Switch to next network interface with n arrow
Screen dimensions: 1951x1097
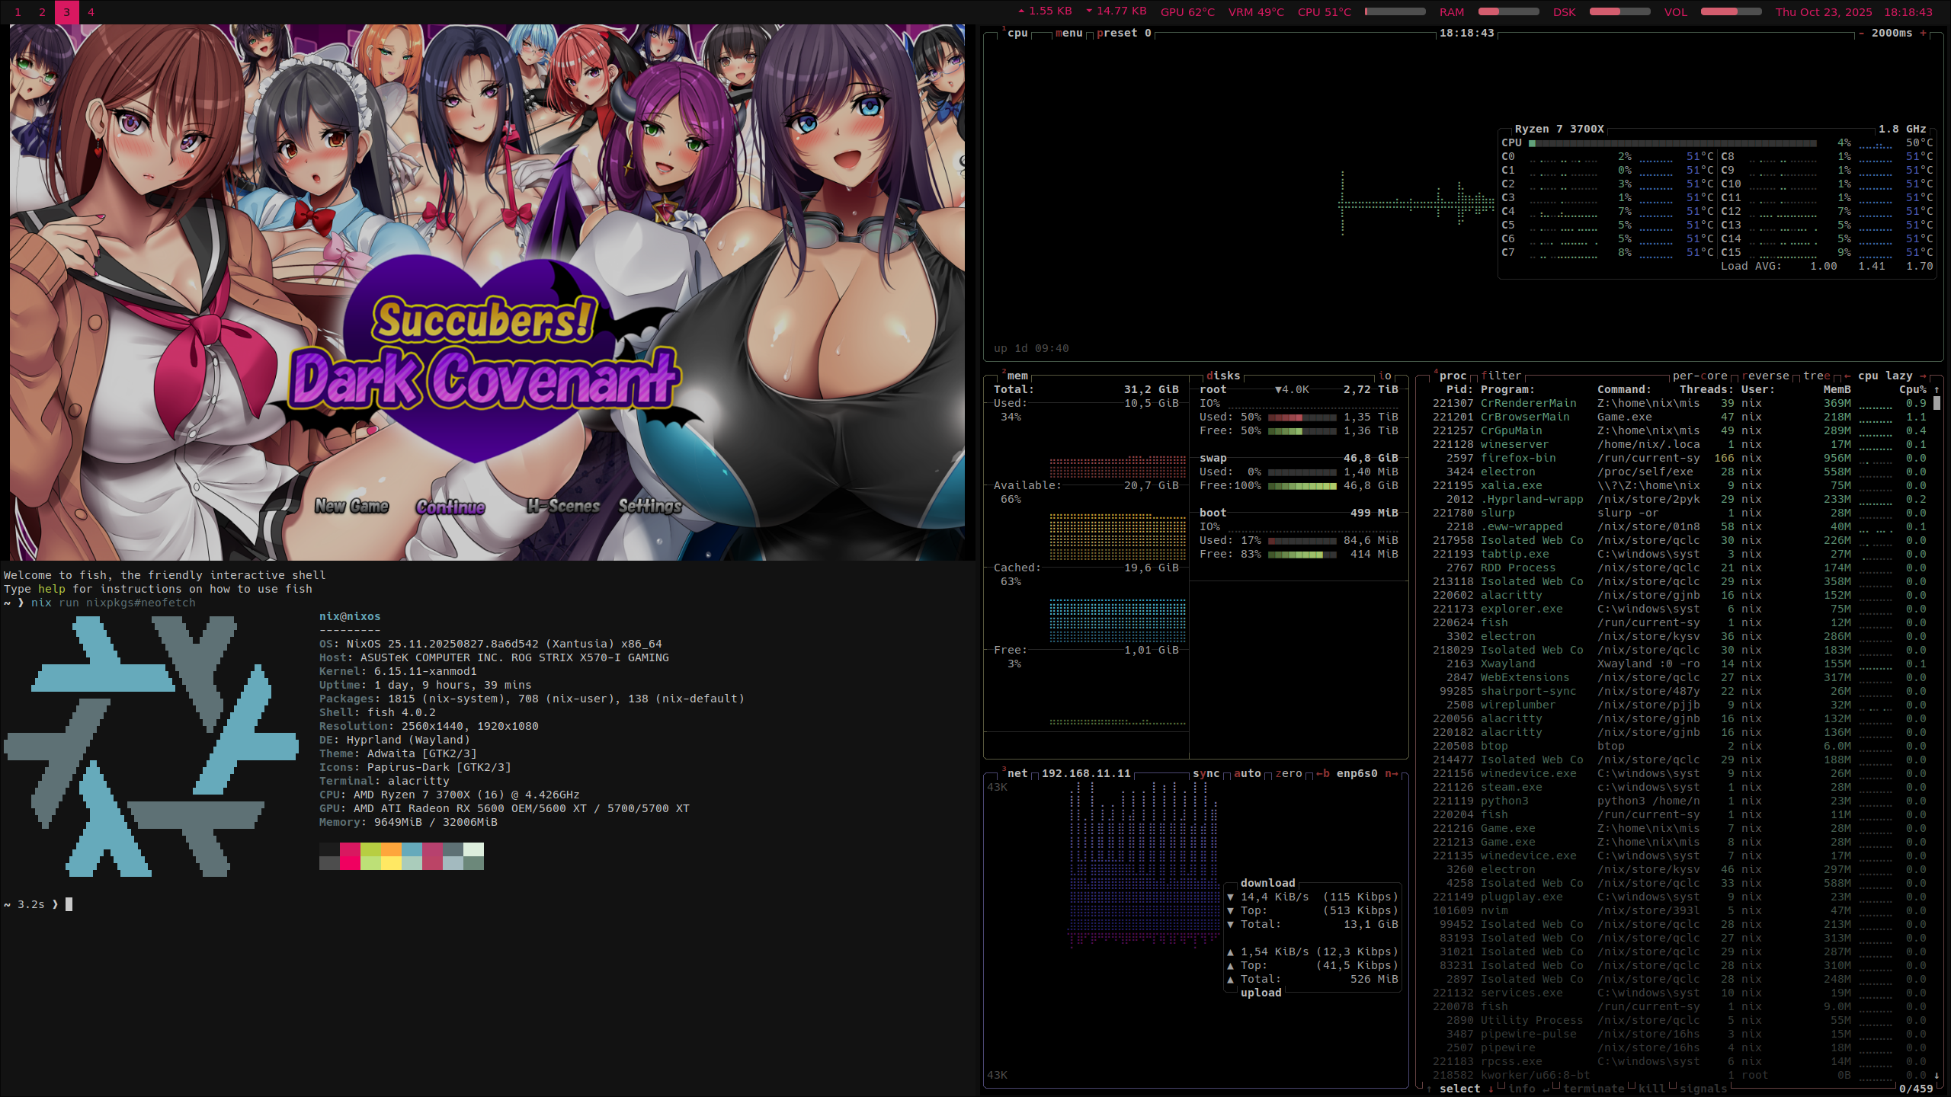tap(1391, 773)
